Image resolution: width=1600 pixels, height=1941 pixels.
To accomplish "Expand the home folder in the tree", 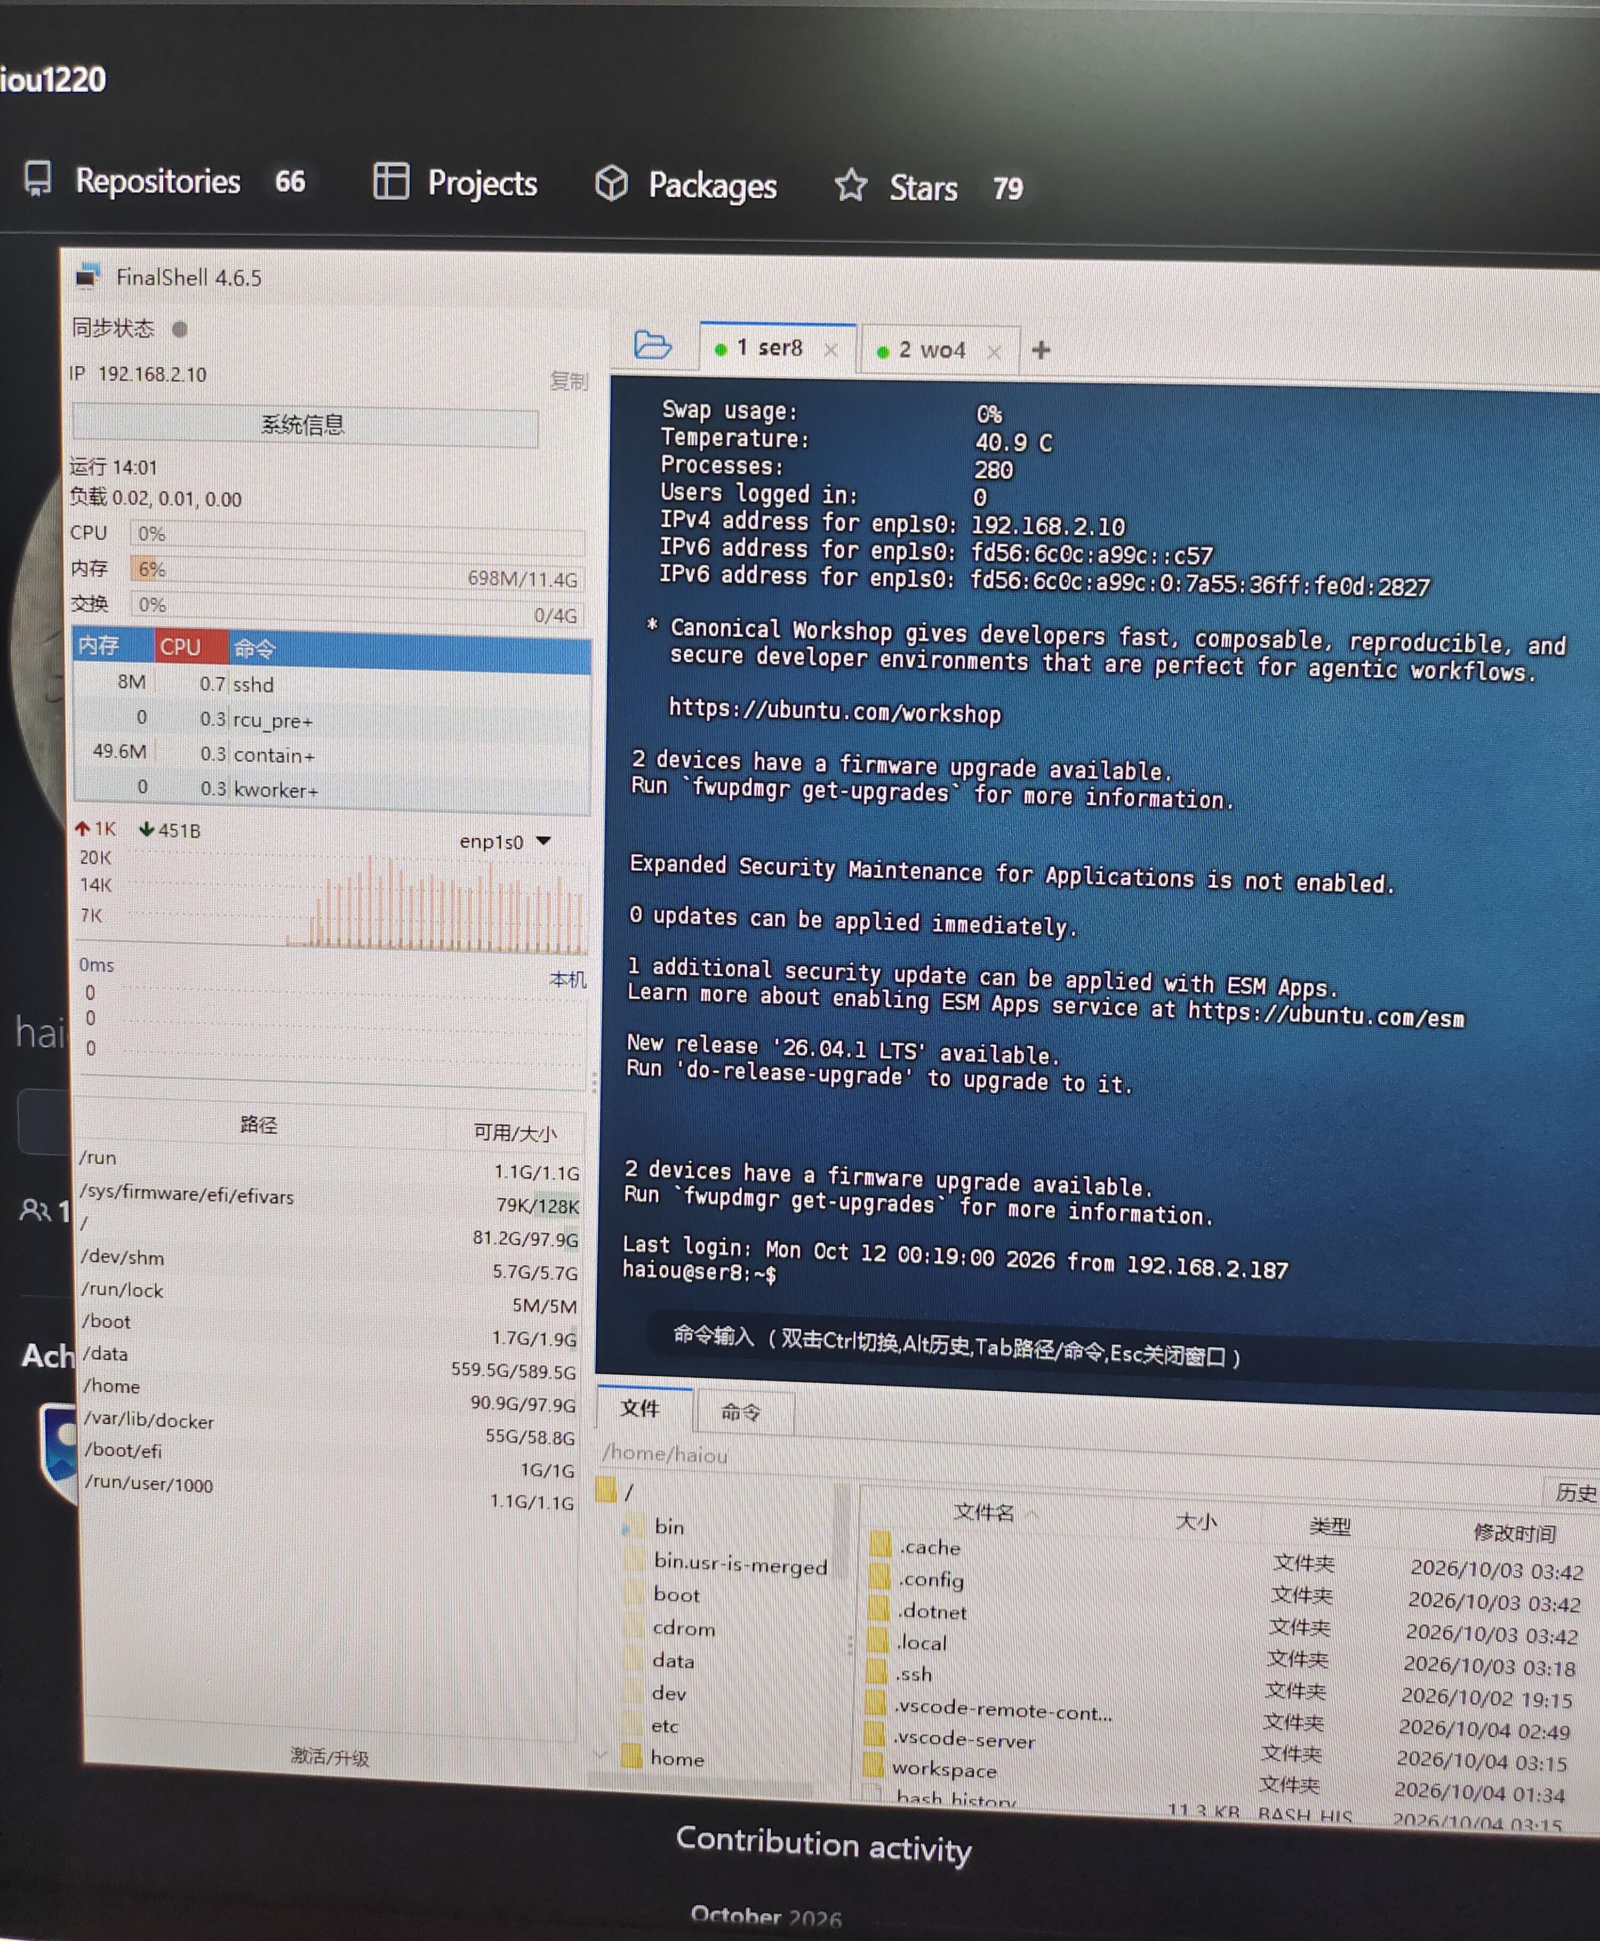I will click(601, 1754).
